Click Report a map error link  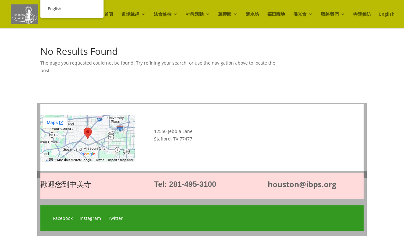click(121, 160)
